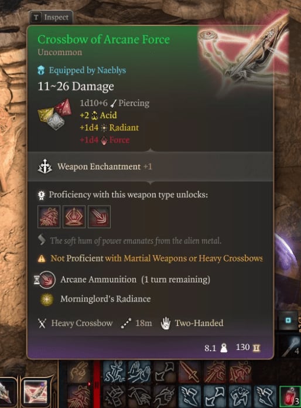
Task: Click the Inspect button above the tooltip
Action: (x=50, y=17)
